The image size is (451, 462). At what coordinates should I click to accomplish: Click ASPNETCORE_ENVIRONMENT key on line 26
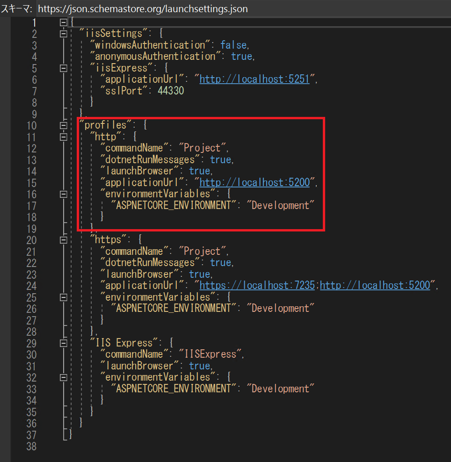tap(173, 309)
